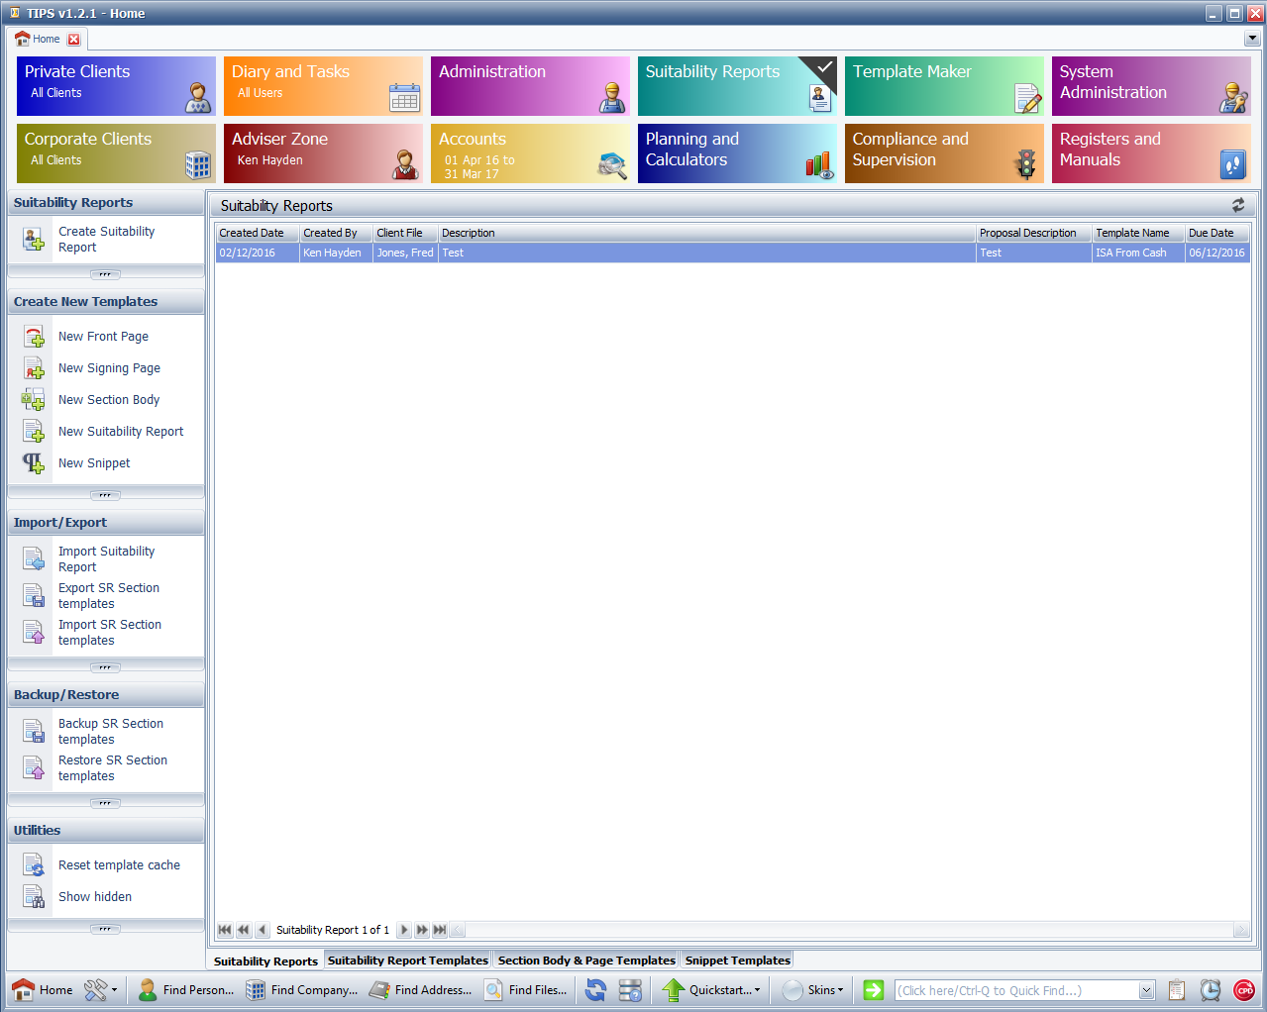Close the Home tab with red X
1267x1012 pixels.
click(x=73, y=40)
